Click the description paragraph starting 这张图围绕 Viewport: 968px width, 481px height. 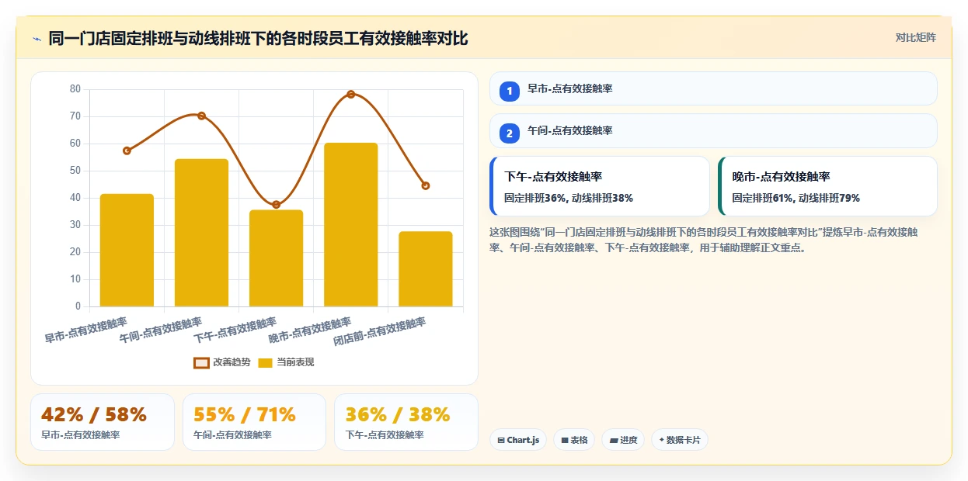(704, 240)
